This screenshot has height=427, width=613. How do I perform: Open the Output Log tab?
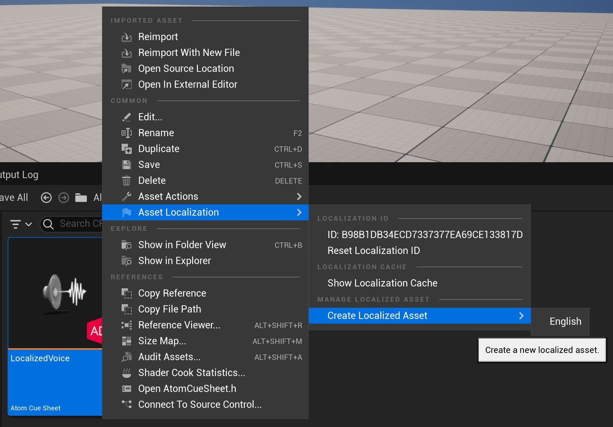[x=19, y=175]
